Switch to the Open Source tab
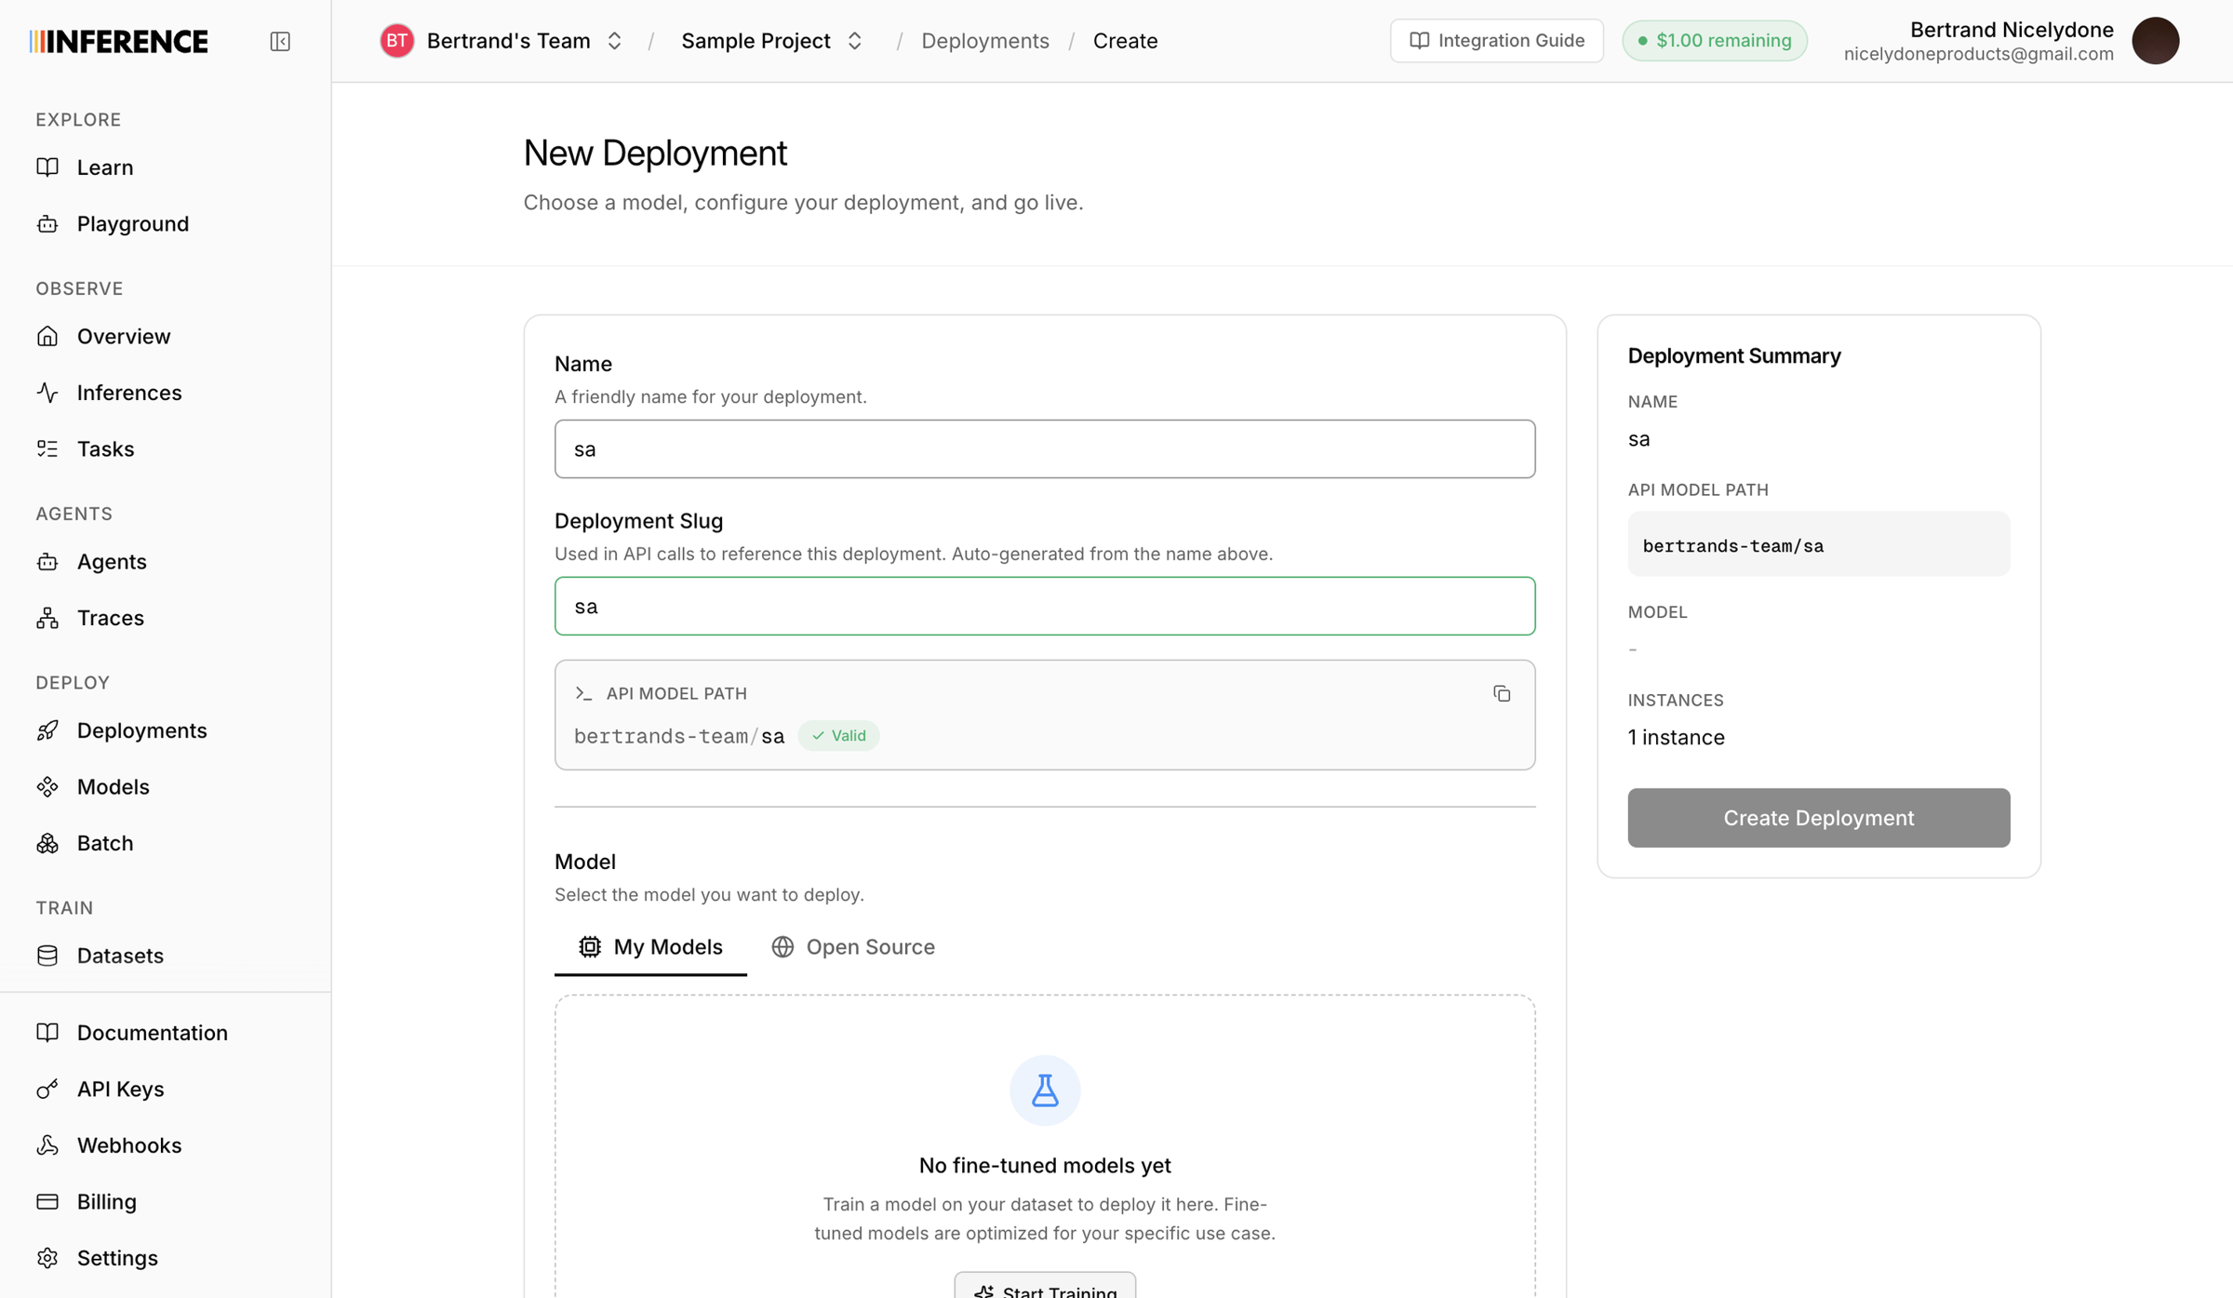Screen dimensions: 2233x1298 [853, 946]
